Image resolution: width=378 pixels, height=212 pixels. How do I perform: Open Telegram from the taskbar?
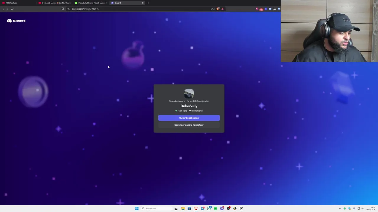pyautogui.click(x=203, y=208)
